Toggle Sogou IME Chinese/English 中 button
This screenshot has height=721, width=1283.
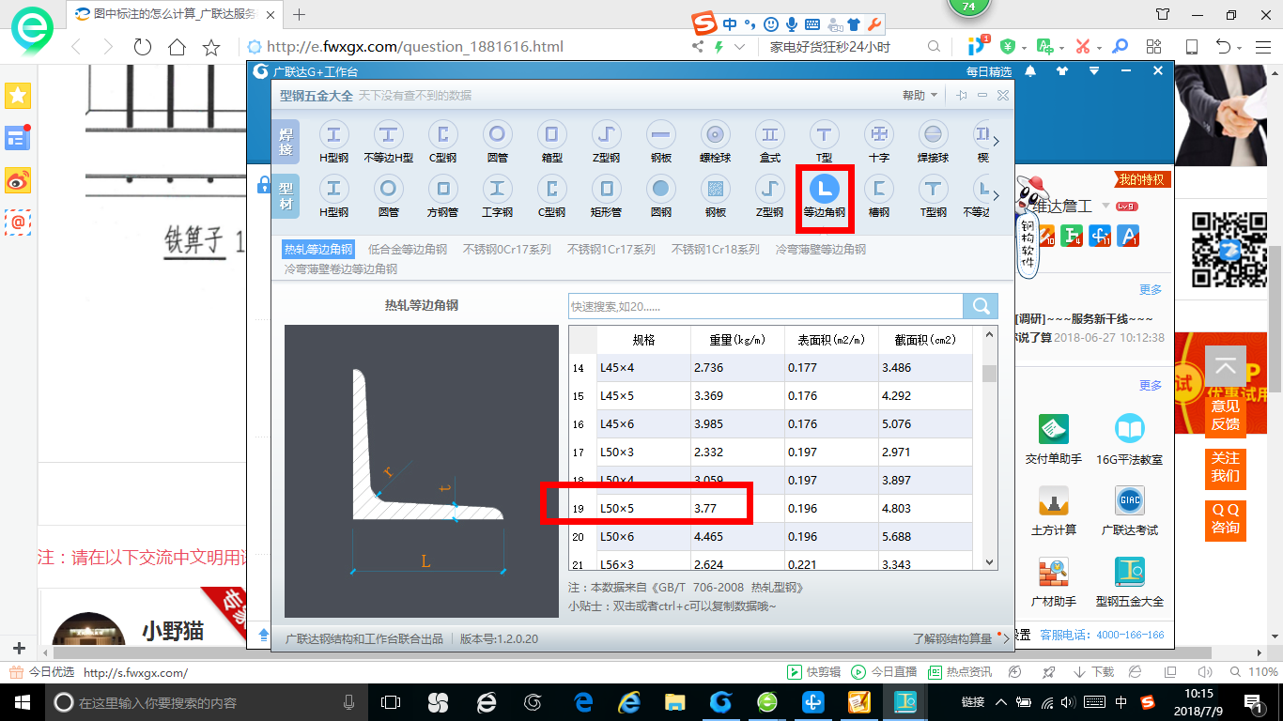click(731, 24)
